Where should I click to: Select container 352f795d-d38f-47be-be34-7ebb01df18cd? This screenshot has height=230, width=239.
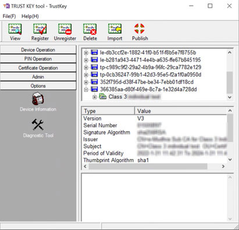point(147,82)
